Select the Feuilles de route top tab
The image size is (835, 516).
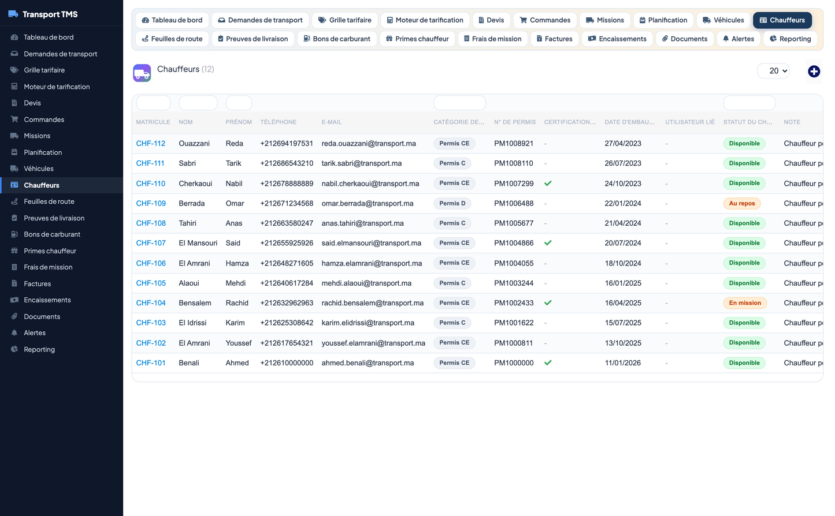click(x=172, y=39)
